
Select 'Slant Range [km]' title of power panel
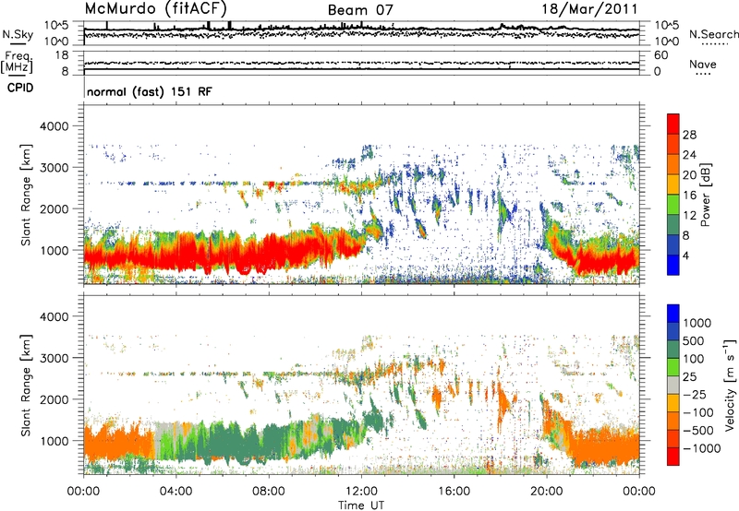coord(27,195)
